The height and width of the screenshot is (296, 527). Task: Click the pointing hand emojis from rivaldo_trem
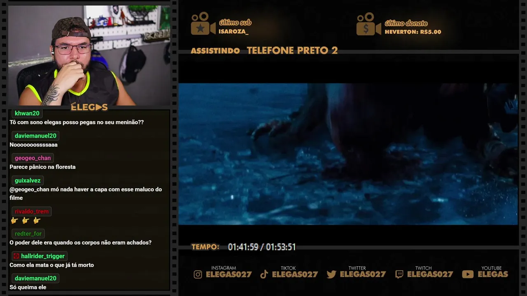(x=26, y=221)
